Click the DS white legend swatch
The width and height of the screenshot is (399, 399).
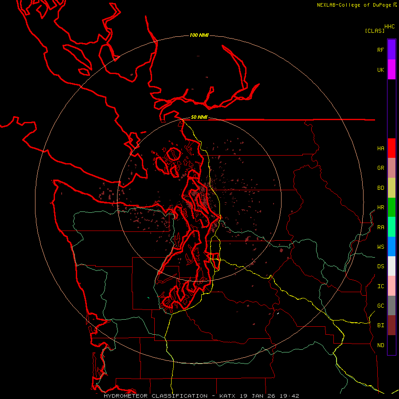[391, 266]
